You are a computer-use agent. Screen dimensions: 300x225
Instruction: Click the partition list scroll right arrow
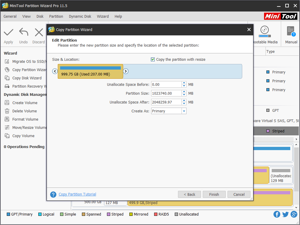296,139
